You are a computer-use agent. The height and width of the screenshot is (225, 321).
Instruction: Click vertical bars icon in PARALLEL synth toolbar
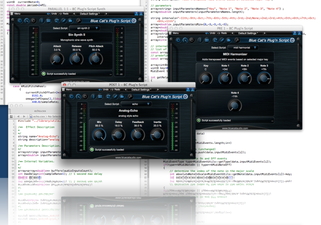point(42,21)
